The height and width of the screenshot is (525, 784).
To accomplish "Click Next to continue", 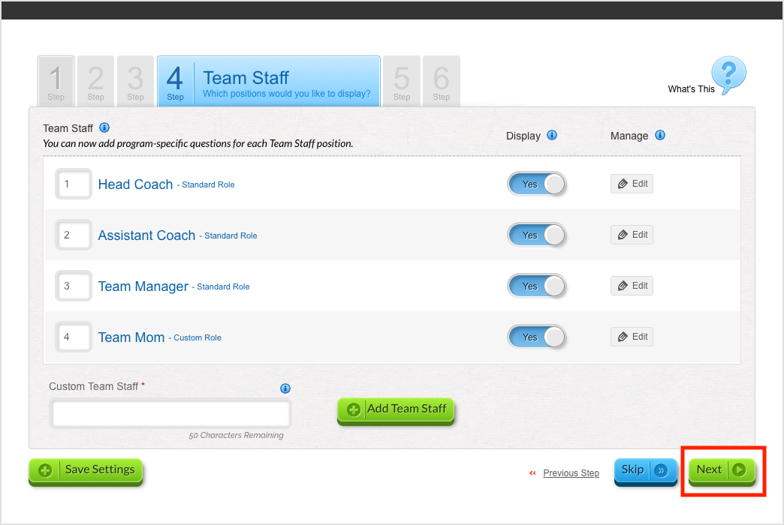I will click(720, 469).
